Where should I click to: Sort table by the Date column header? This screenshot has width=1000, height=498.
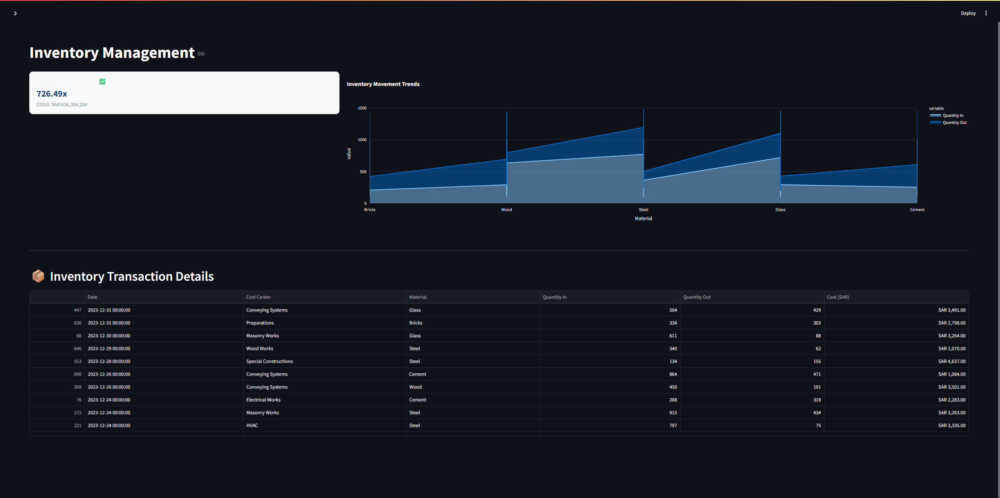pos(164,297)
